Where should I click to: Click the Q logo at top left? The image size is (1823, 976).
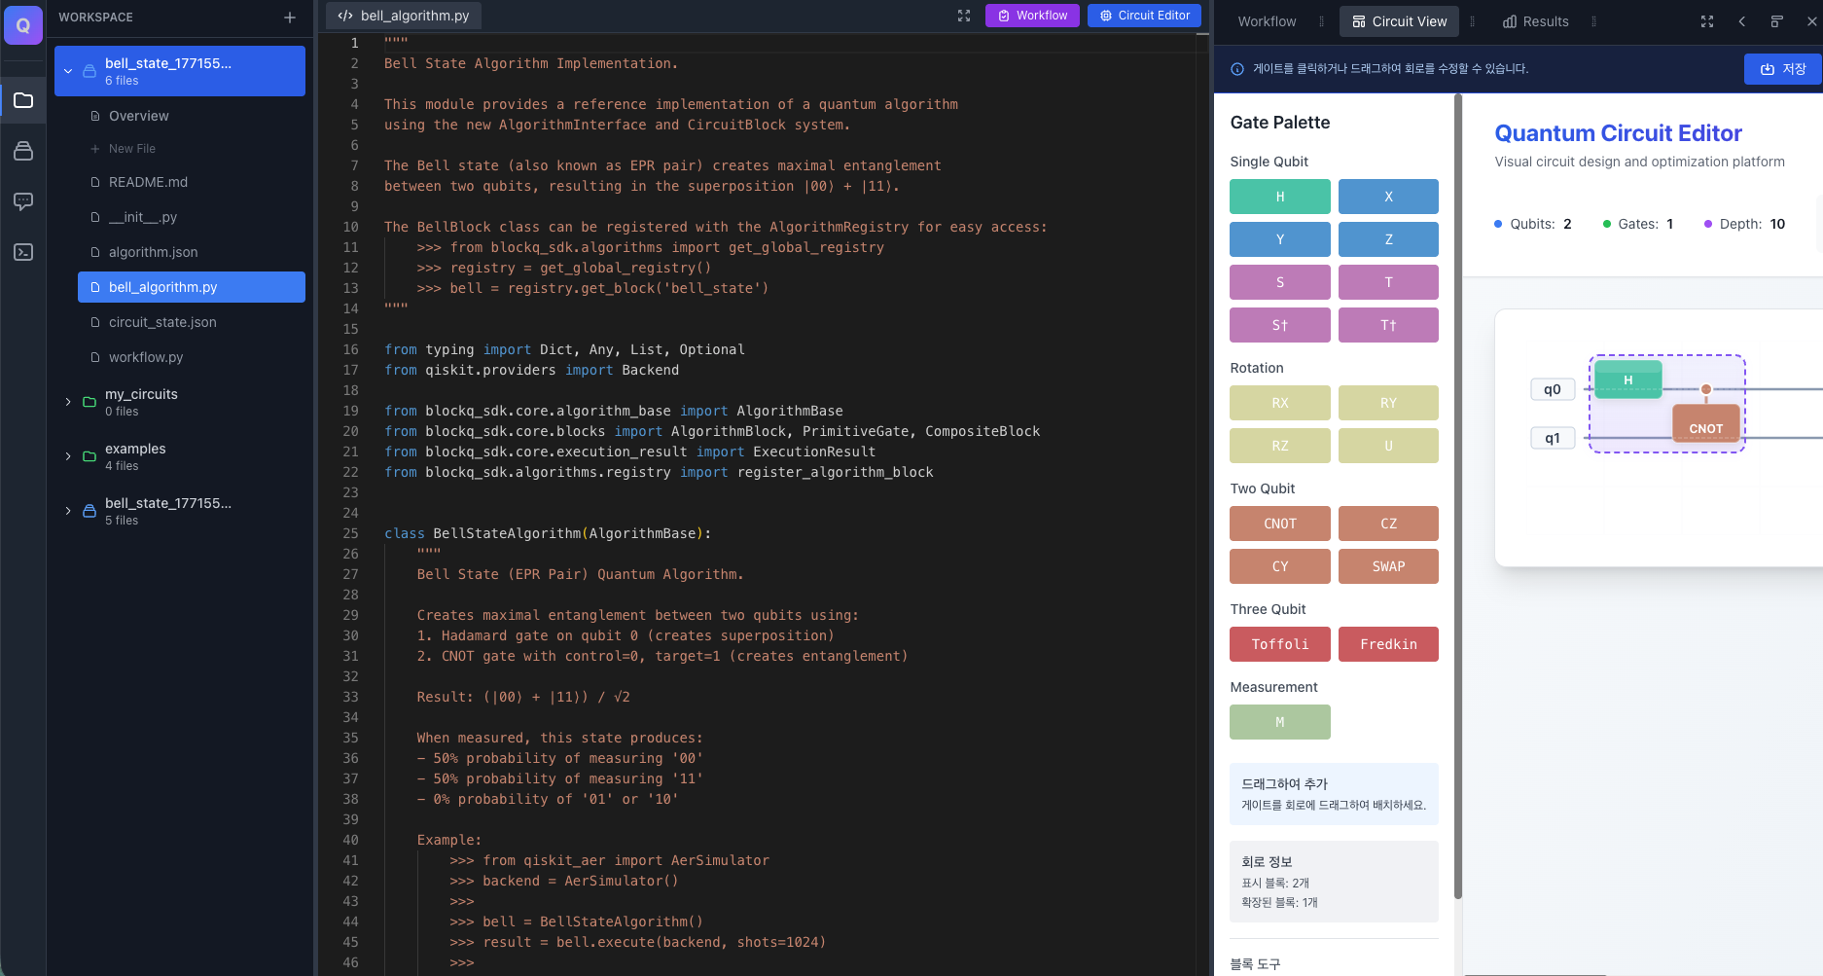coord(23,25)
